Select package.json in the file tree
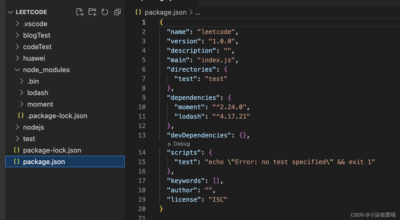 (44, 162)
